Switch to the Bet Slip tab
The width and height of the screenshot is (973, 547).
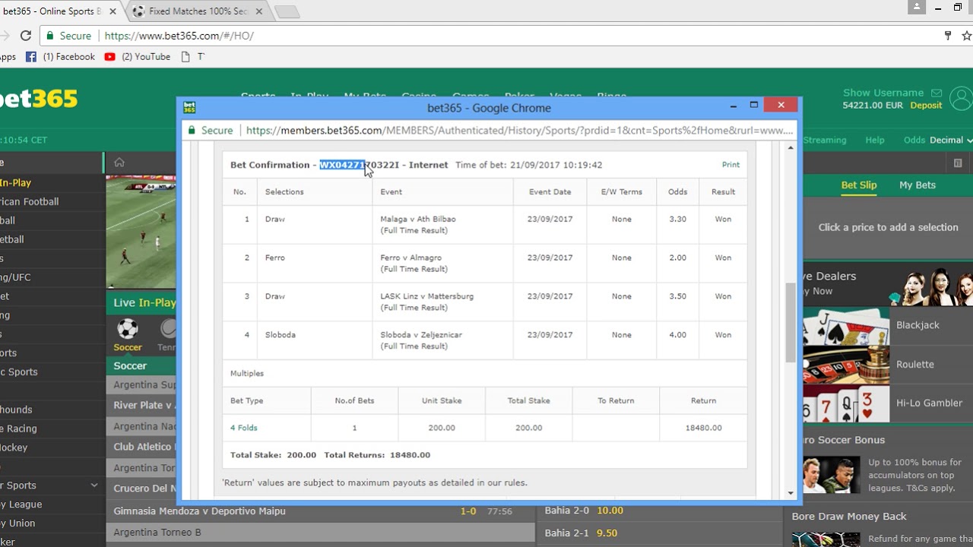point(858,185)
